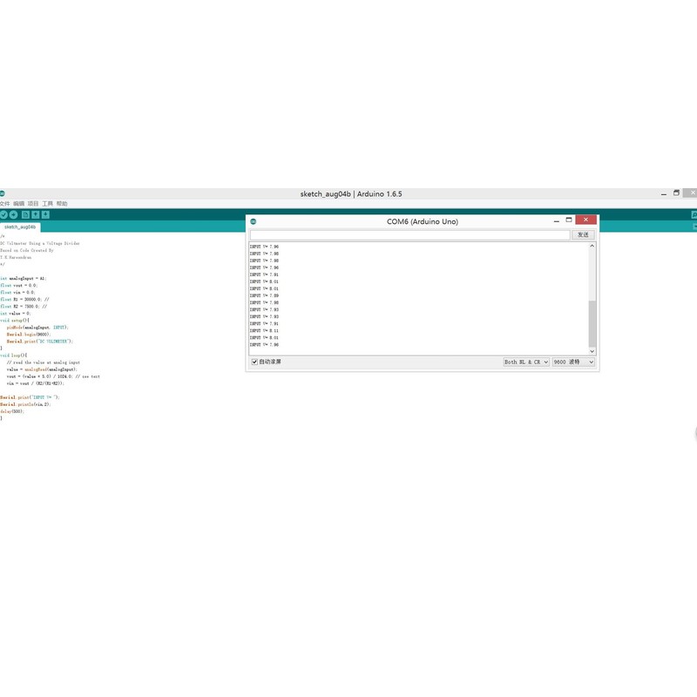The width and height of the screenshot is (697, 697).
Task: Click the pinMode(analogInput, INPUT) line
Action: [37, 328]
